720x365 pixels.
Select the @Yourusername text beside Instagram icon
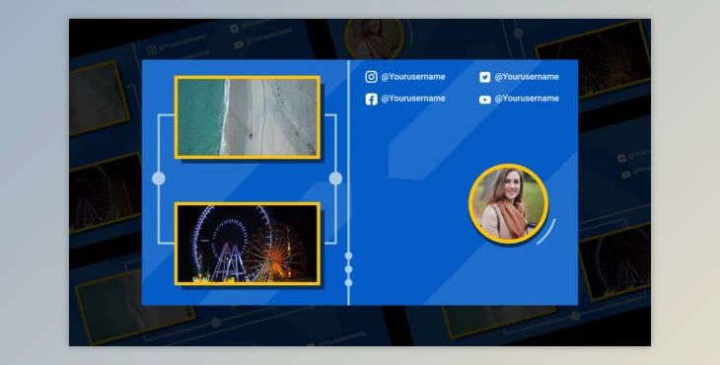tap(413, 77)
